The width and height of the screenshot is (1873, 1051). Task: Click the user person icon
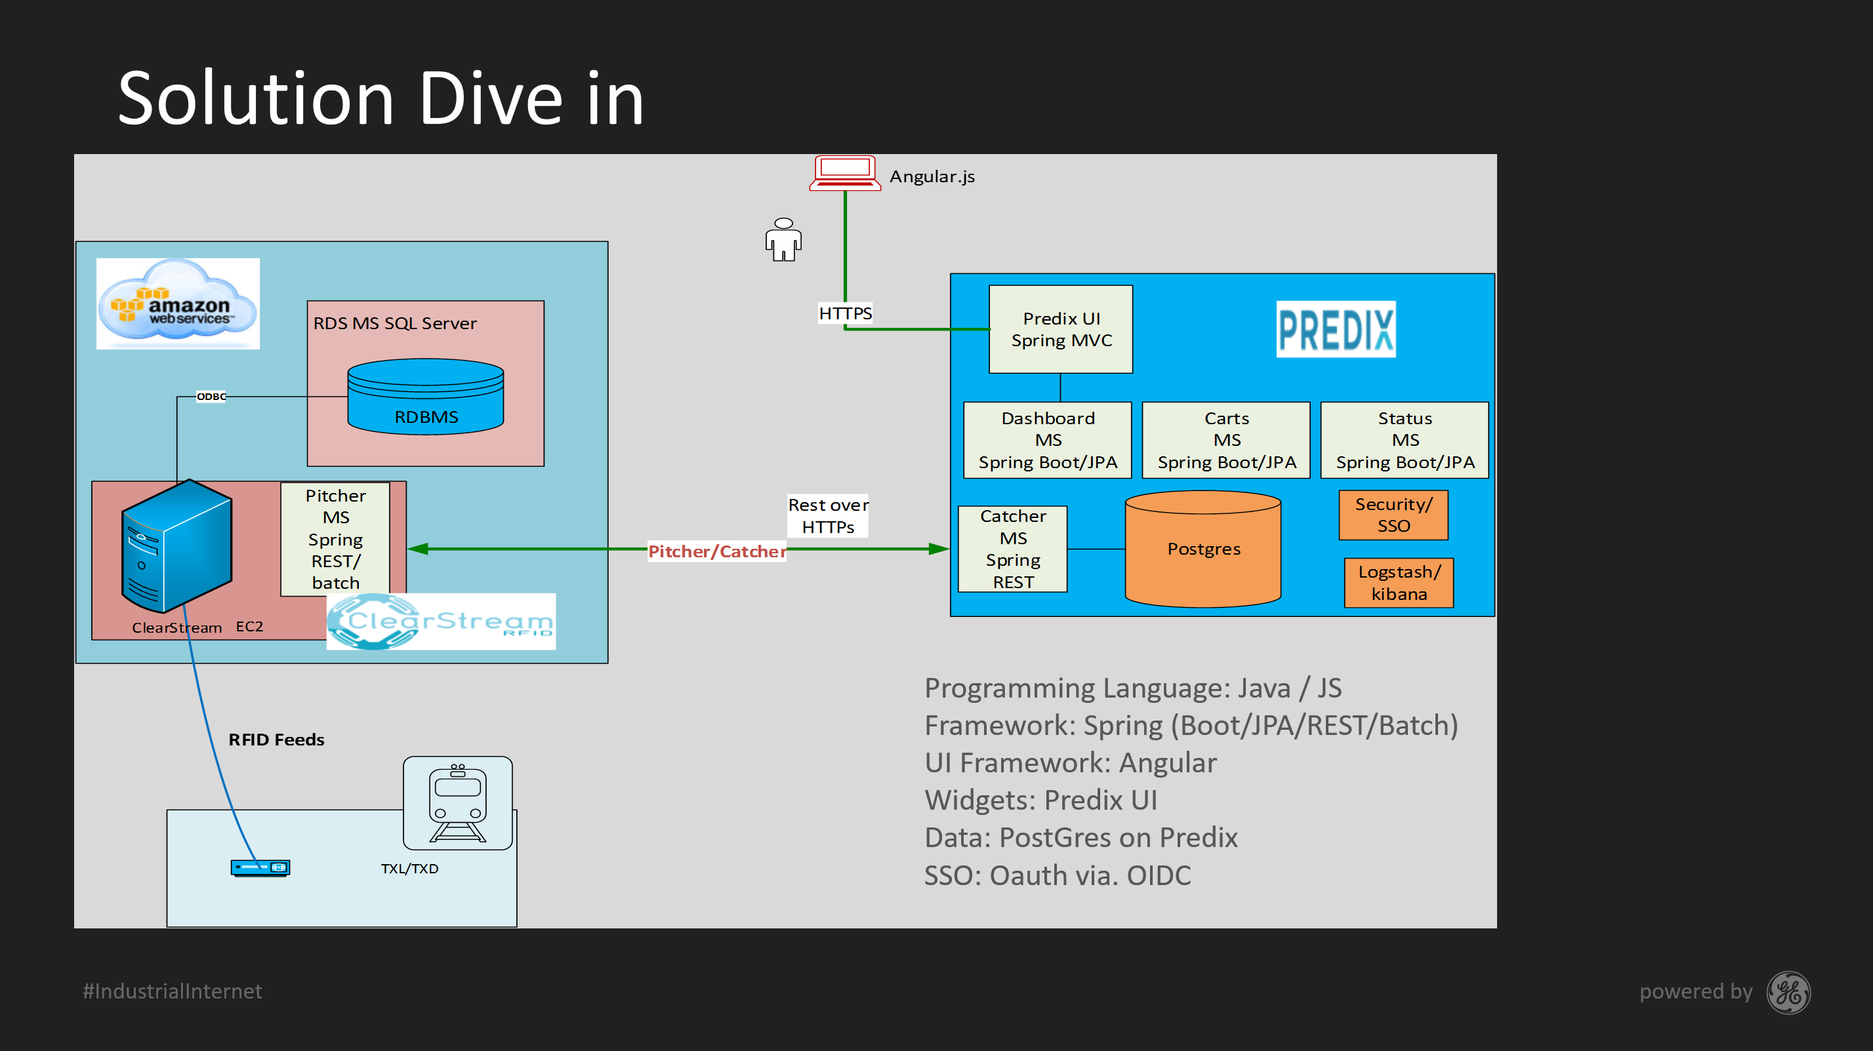click(783, 239)
